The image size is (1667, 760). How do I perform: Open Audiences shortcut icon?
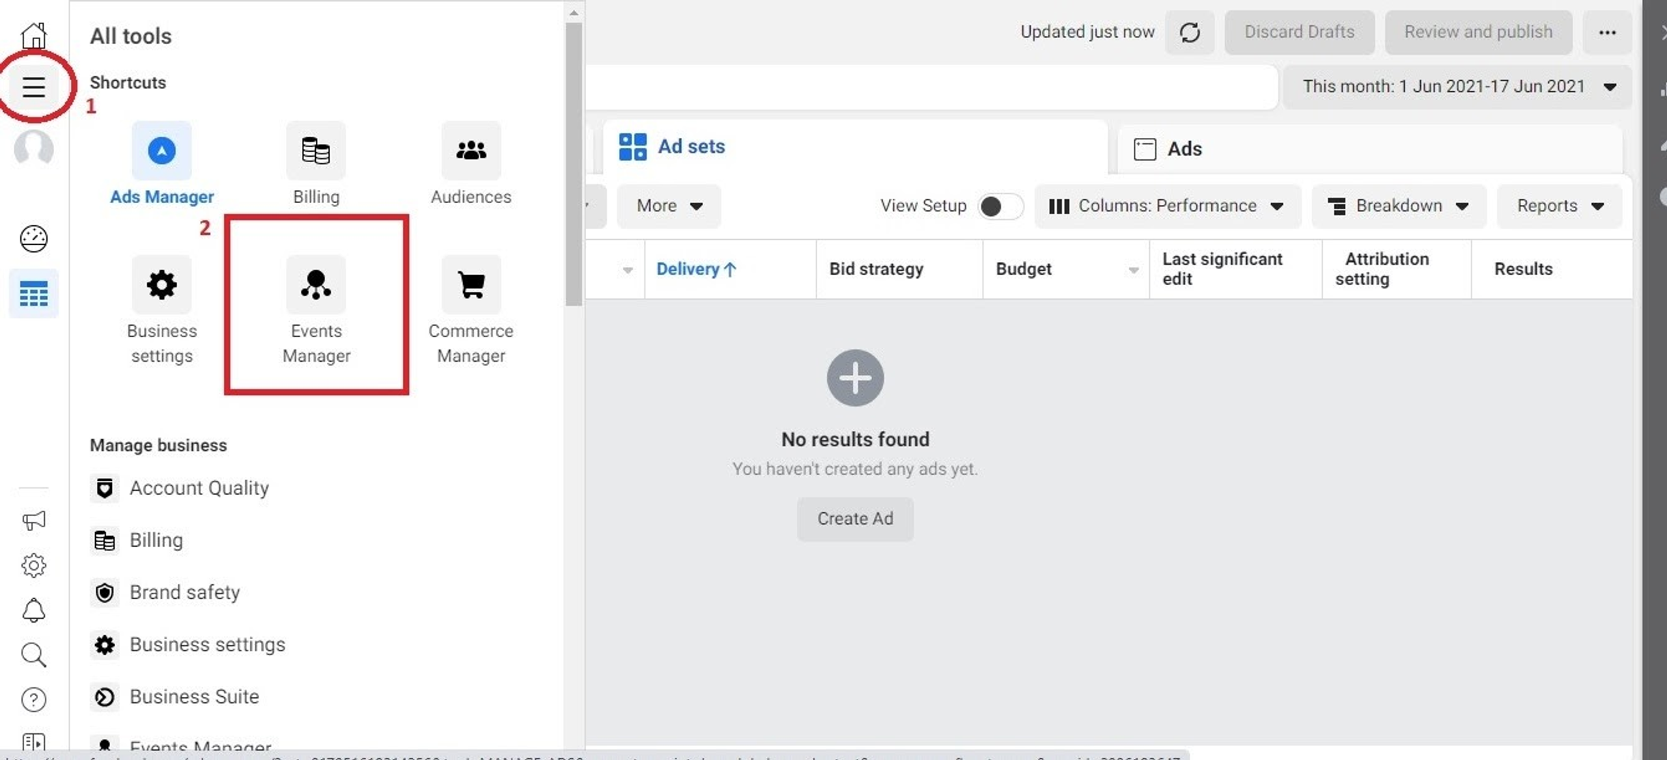click(471, 150)
